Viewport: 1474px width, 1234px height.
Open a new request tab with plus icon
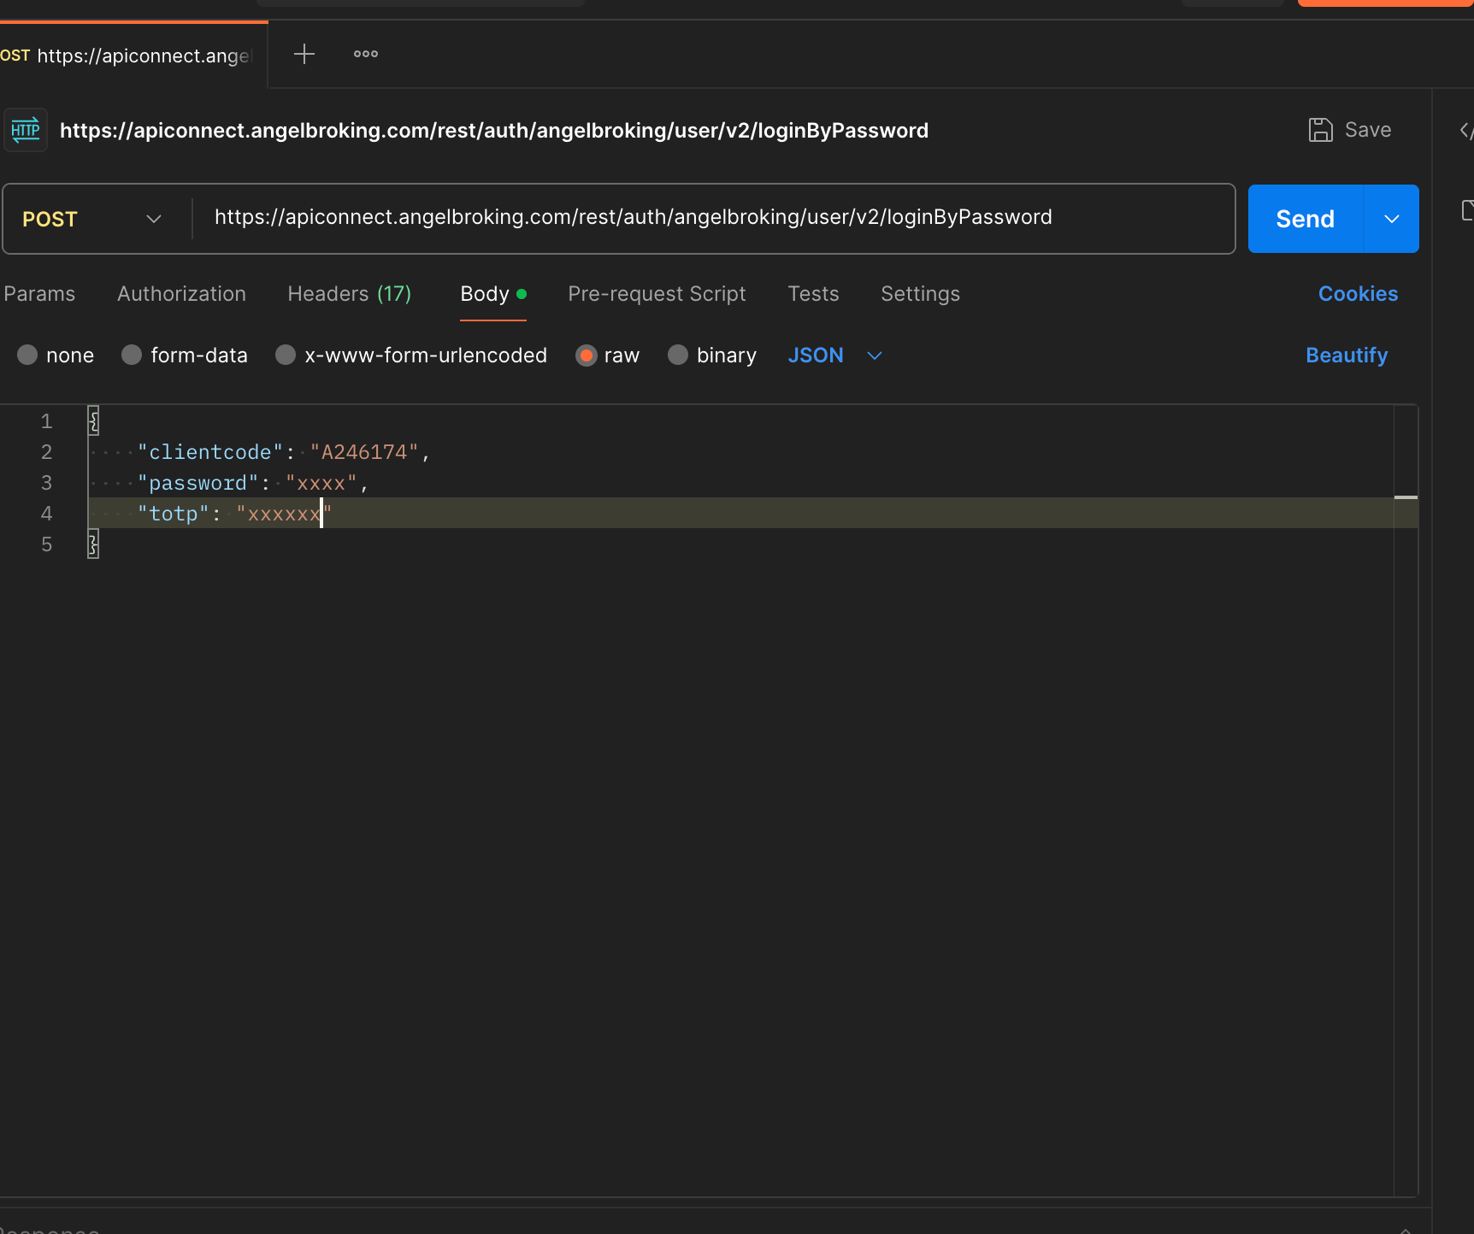point(304,55)
